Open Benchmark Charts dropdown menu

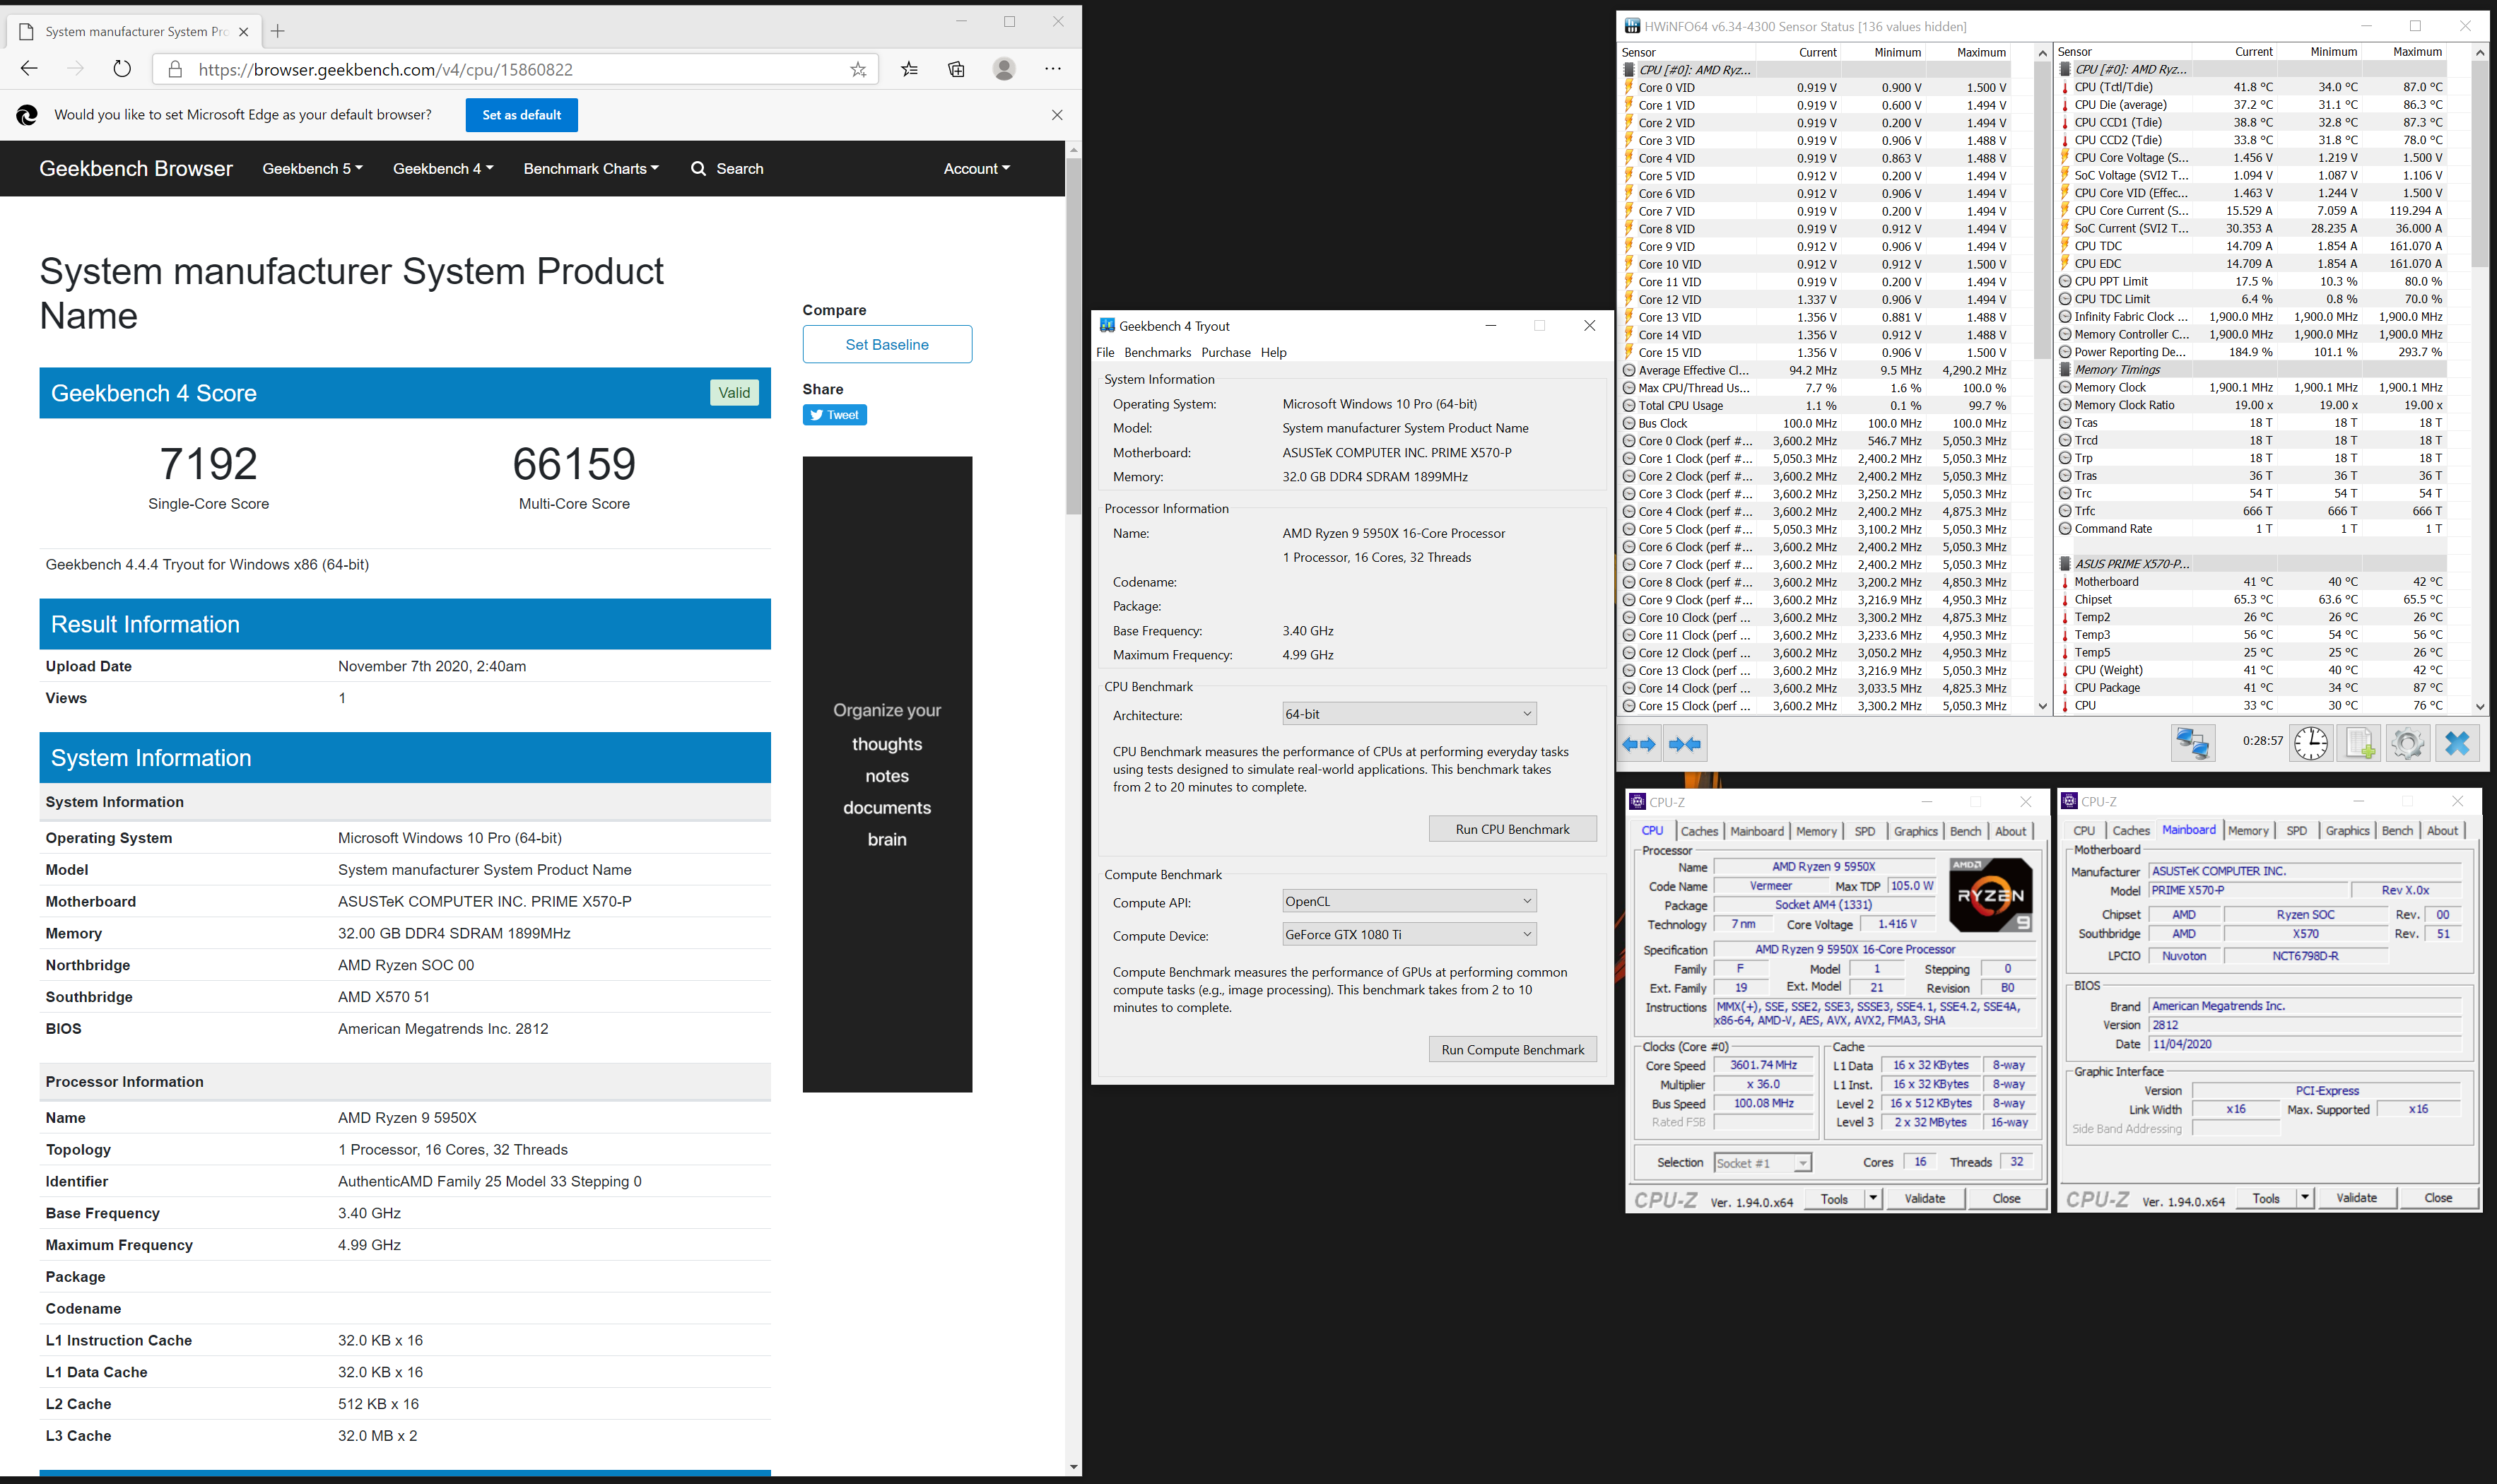591,169
